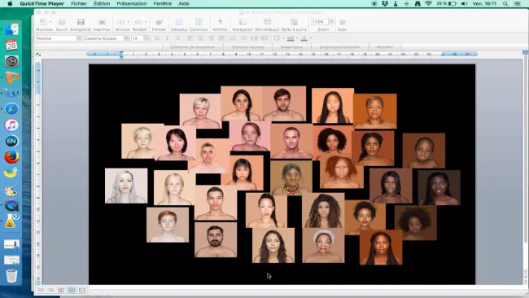Click the Colonnes toolbar icon
The image size is (529, 298).
click(x=199, y=22)
